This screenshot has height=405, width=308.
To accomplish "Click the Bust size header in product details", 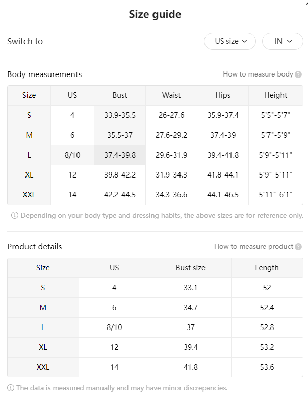I will point(191,268).
